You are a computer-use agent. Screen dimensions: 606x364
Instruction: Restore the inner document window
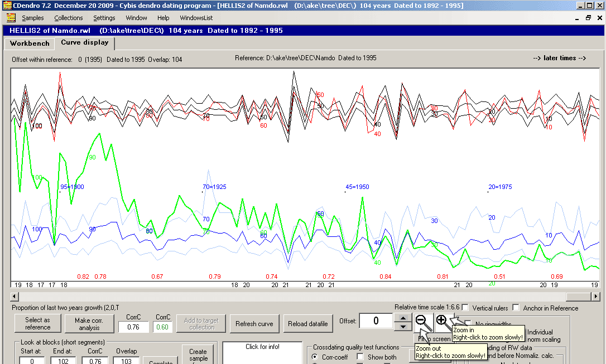pos(588,18)
